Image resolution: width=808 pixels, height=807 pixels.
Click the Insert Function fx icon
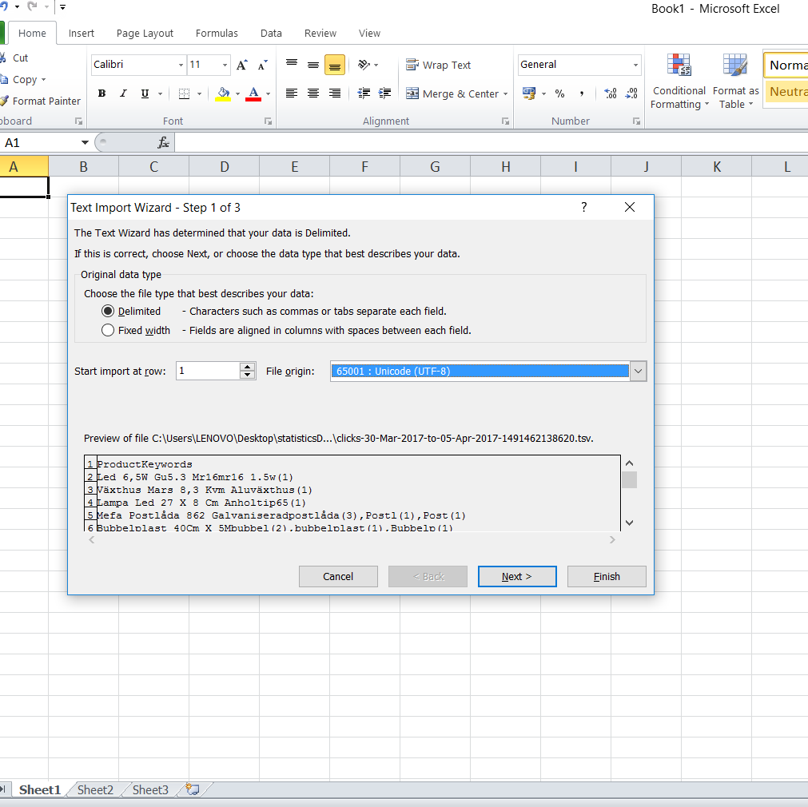163,143
